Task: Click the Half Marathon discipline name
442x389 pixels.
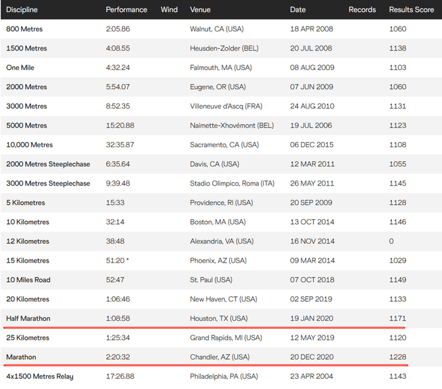Action: pyautogui.click(x=28, y=318)
